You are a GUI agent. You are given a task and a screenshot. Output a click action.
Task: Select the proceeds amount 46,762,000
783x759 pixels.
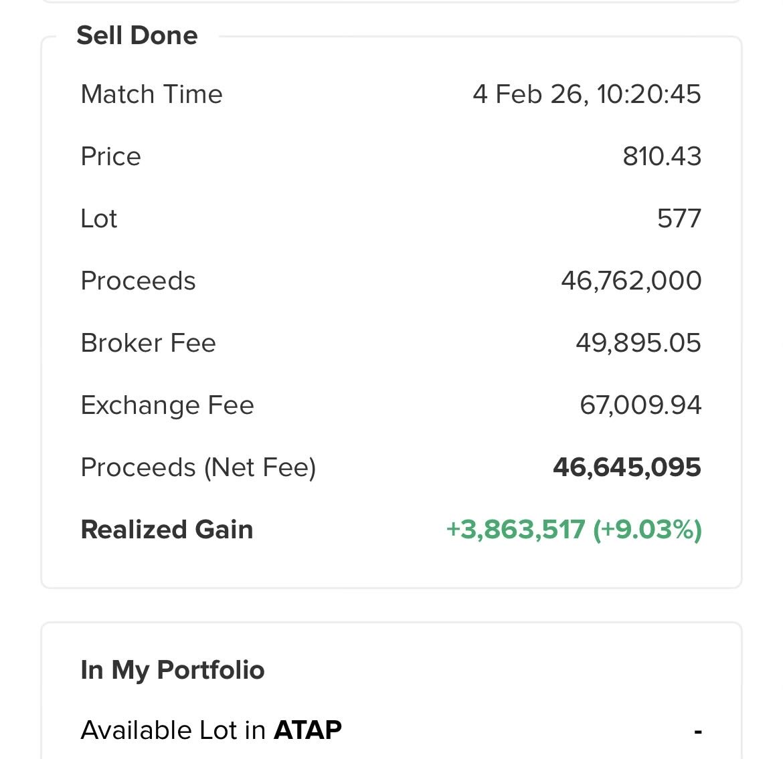click(x=630, y=281)
